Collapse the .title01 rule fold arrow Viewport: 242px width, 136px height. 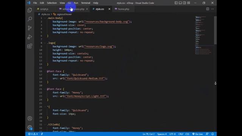pyautogui.click(x=45, y=124)
